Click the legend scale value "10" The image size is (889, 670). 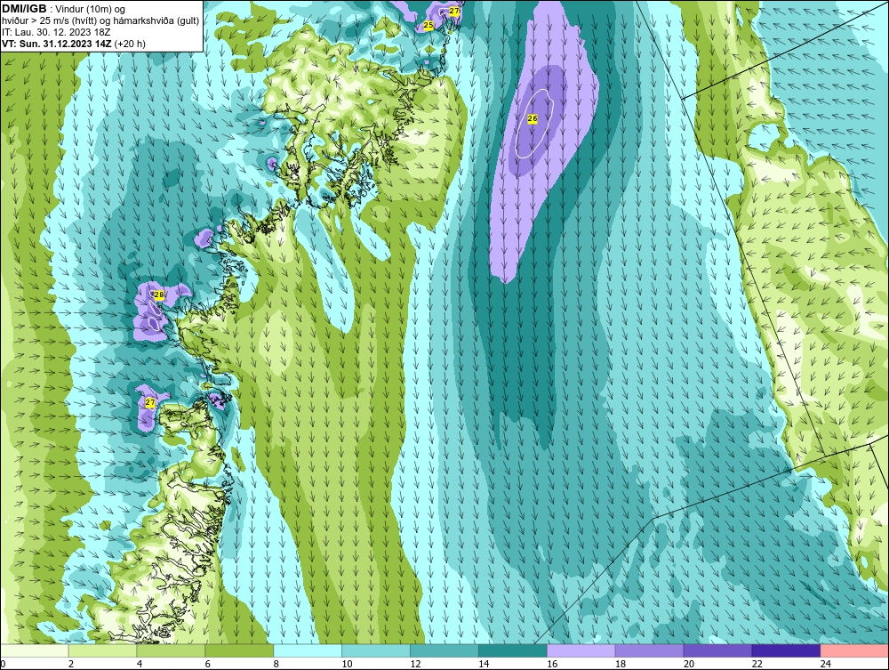click(347, 664)
